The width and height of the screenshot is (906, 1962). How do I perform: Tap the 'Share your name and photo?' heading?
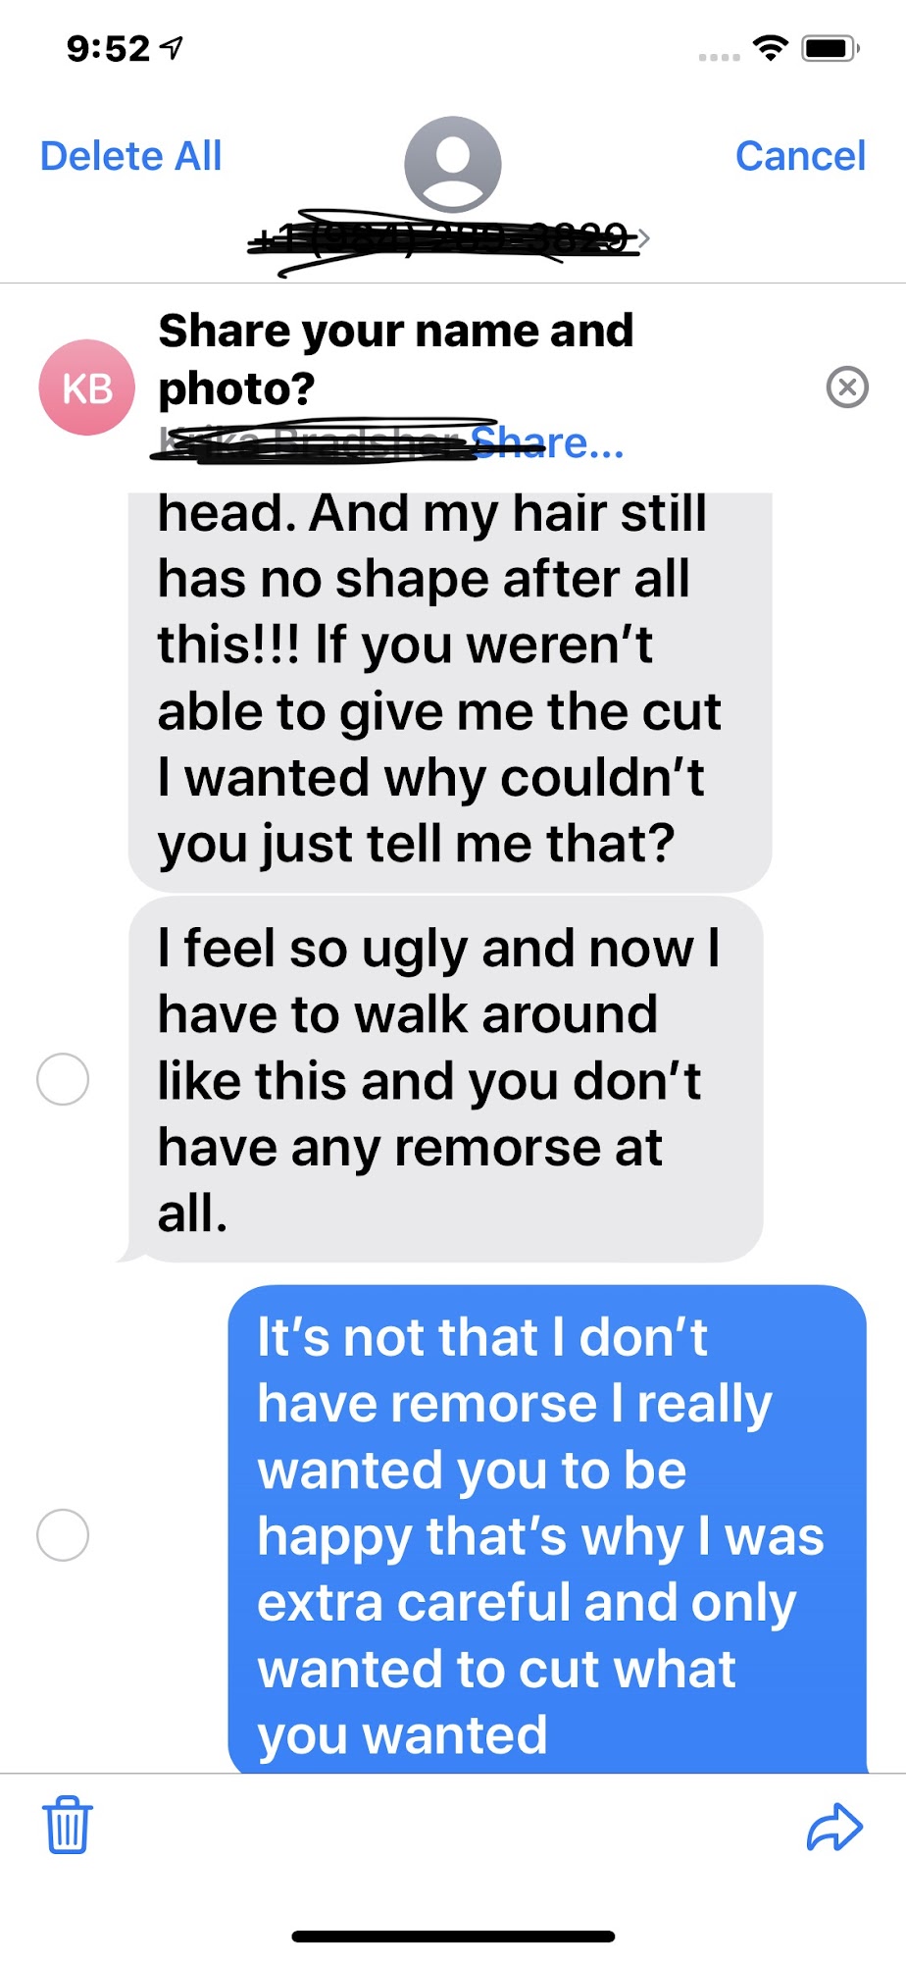tap(396, 359)
